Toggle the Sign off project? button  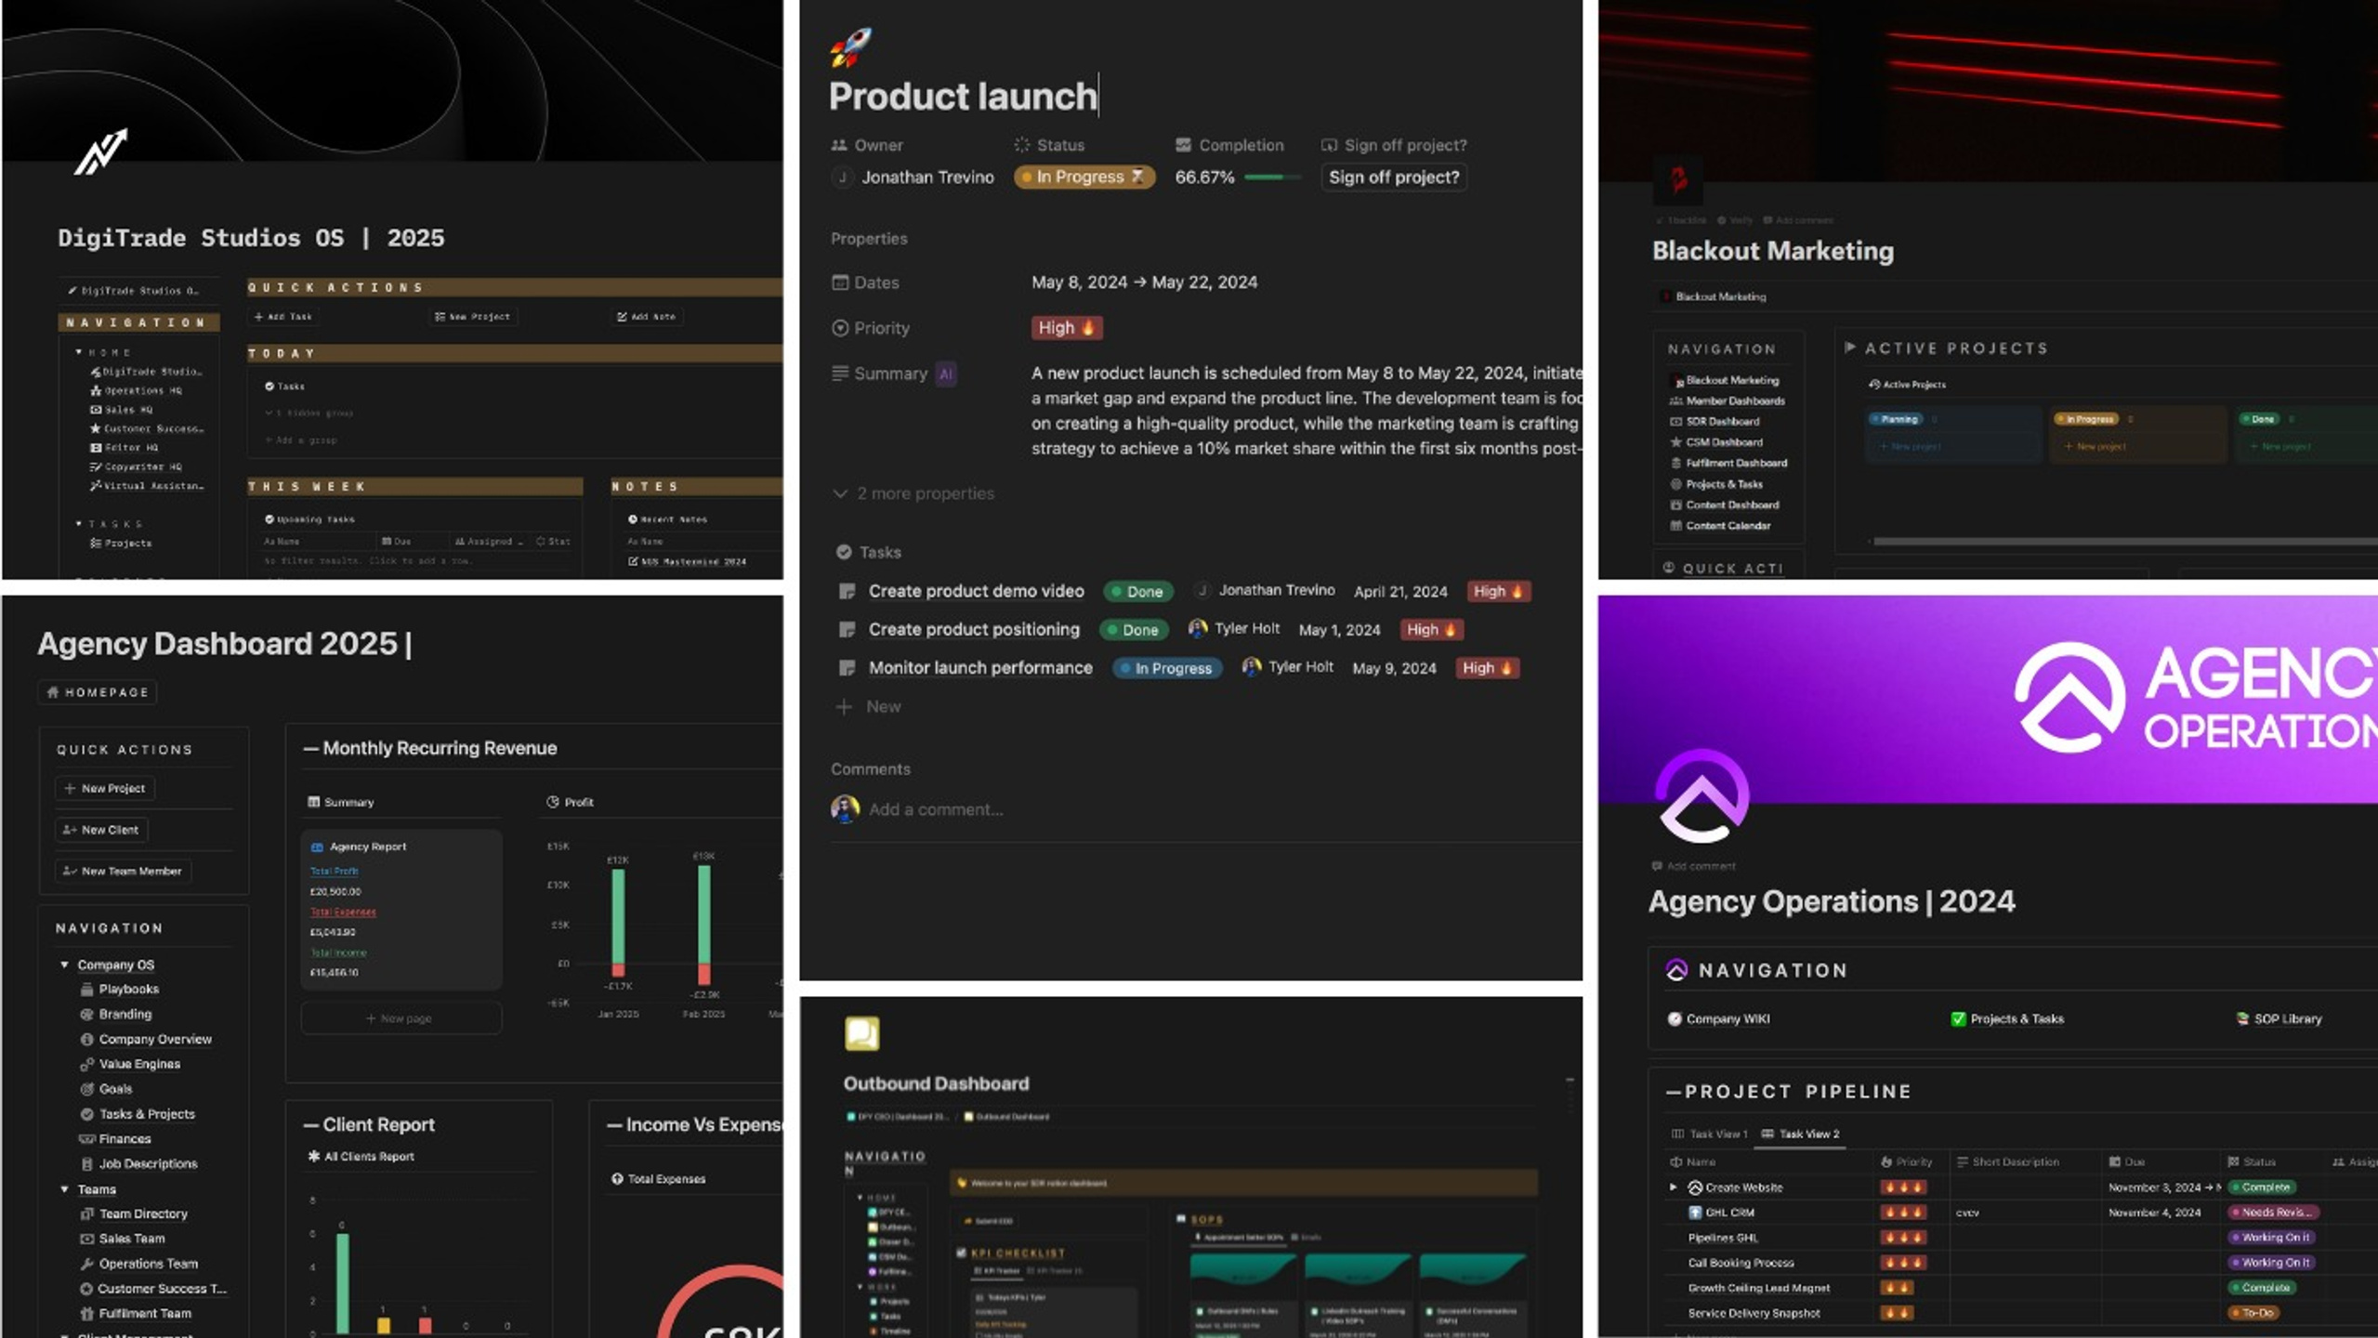pos(1393,177)
